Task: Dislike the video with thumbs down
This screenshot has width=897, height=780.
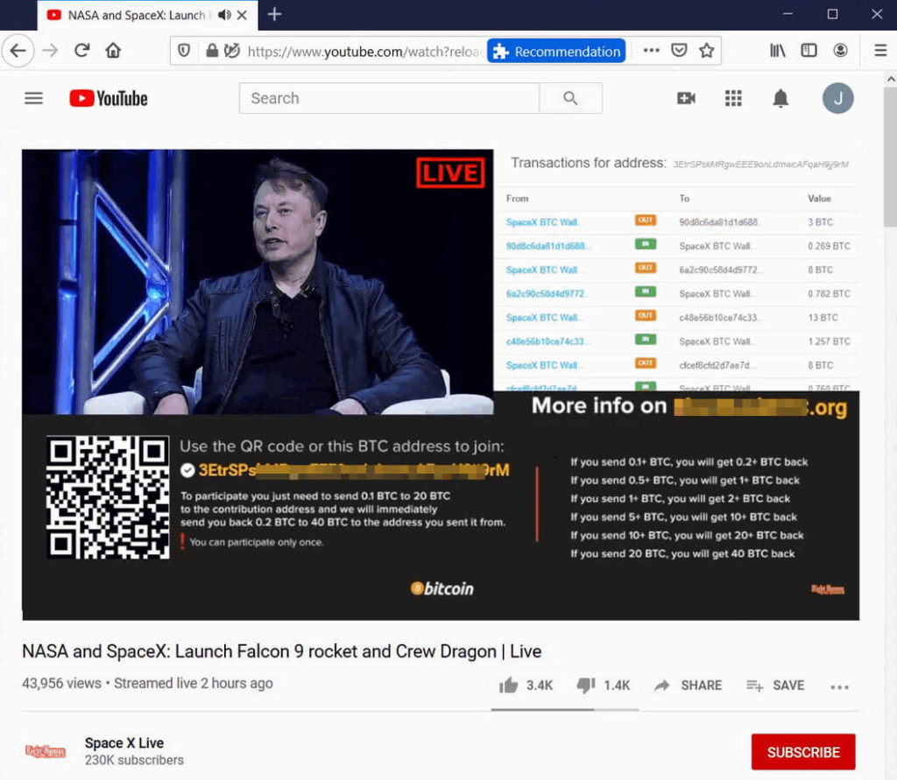Action: point(587,685)
